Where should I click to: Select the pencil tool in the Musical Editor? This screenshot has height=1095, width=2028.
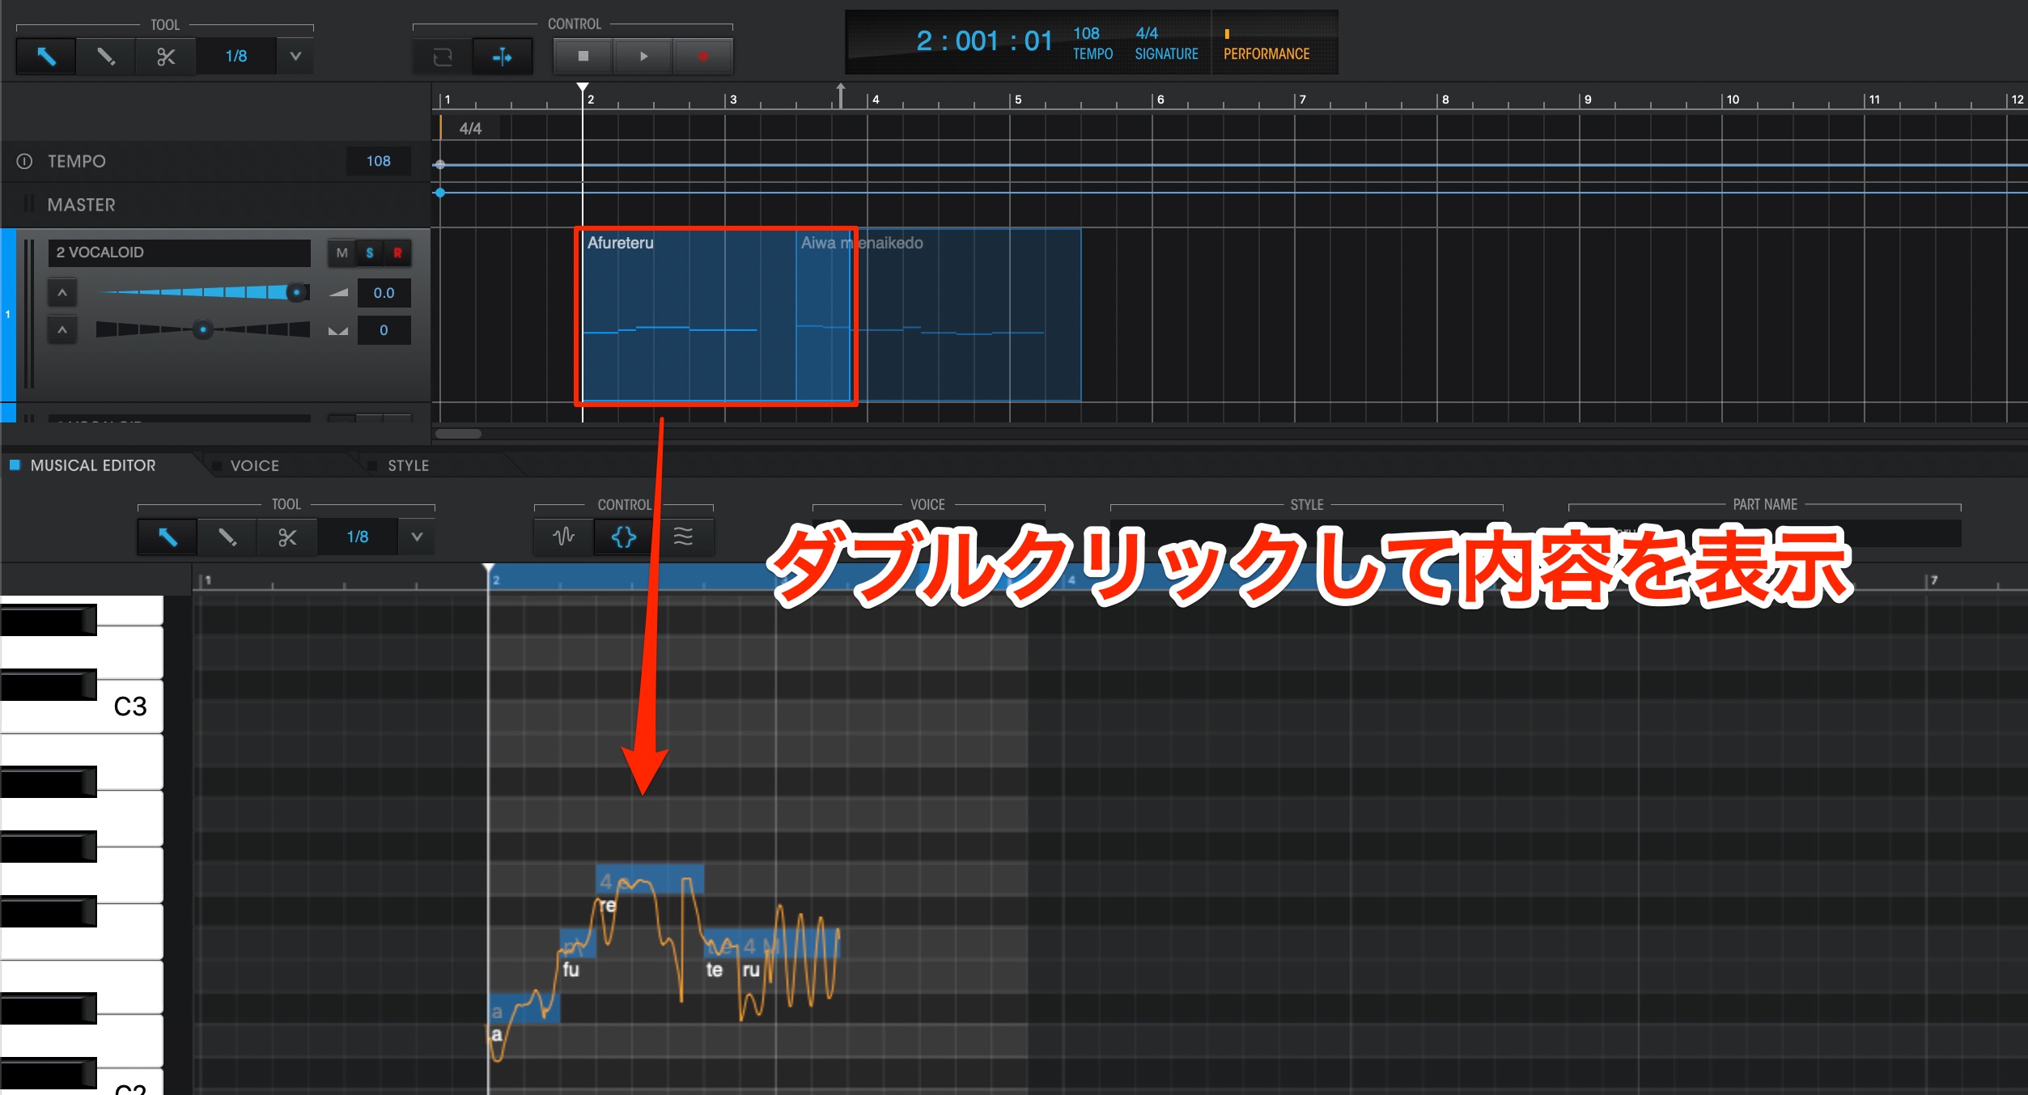[227, 537]
